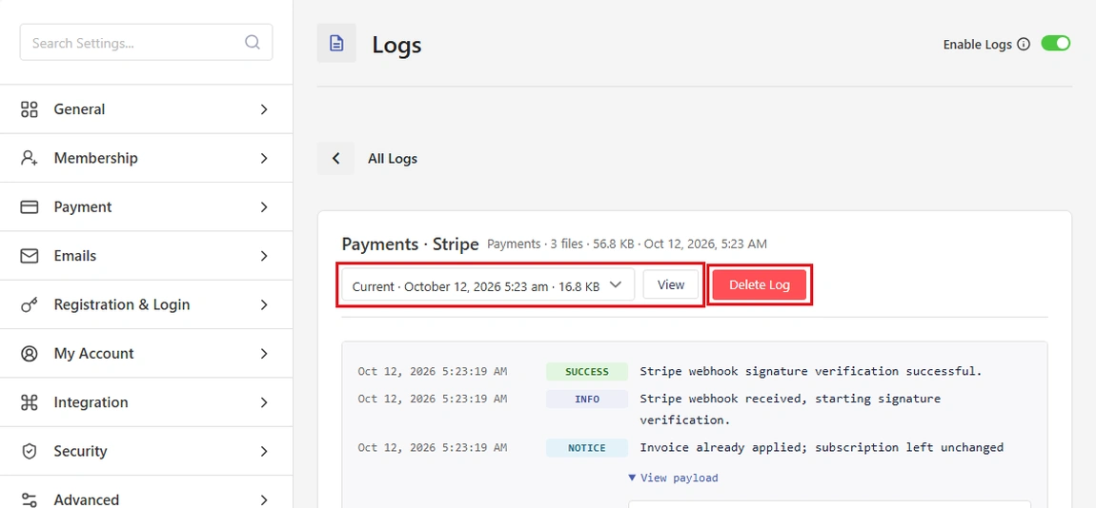
Task: Expand the Registration & Login chevron
Action: [x=263, y=305]
